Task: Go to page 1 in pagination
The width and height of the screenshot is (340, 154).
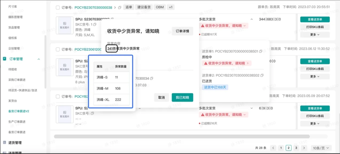Action: tap(281, 148)
